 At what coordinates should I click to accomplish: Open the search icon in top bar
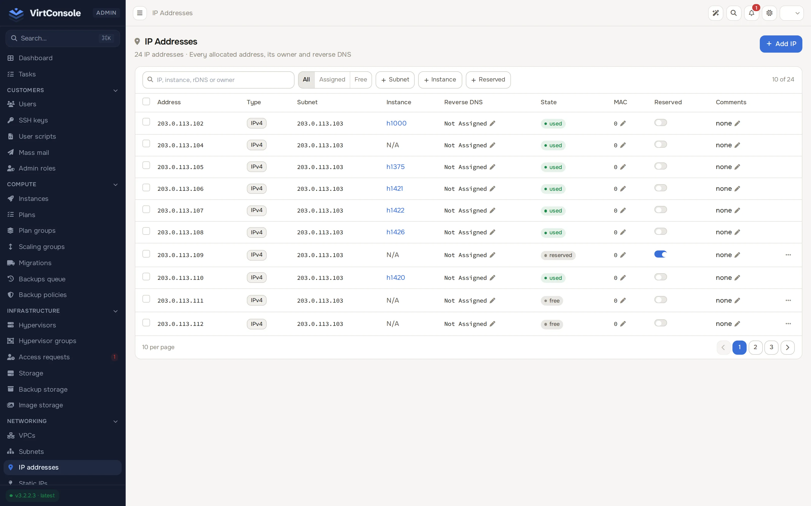pos(734,13)
